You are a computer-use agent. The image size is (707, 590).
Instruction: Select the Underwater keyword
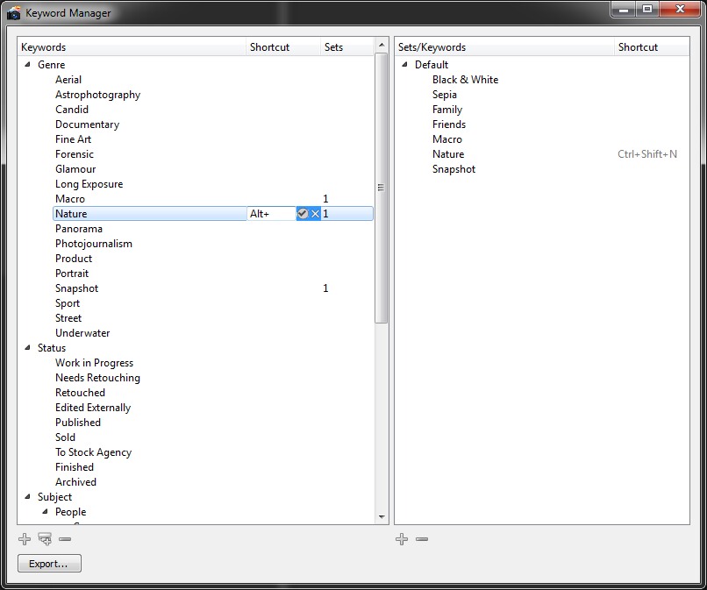(82, 332)
